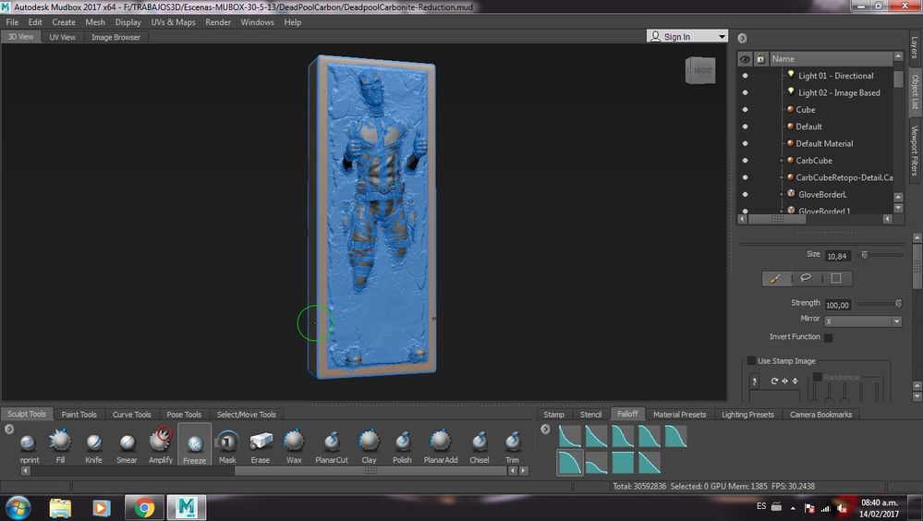This screenshot has width=923, height=521.
Task: Switch to the Paint Tools tab
Action: [x=79, y=415]
